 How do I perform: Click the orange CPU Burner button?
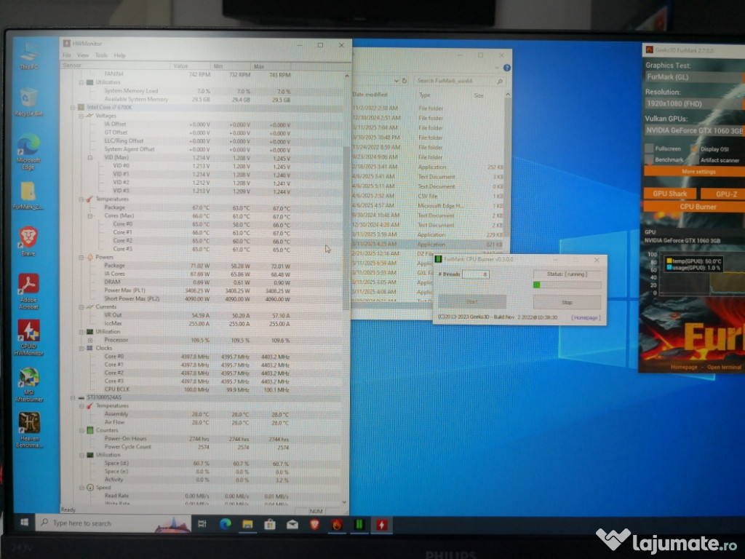(695, 207)
